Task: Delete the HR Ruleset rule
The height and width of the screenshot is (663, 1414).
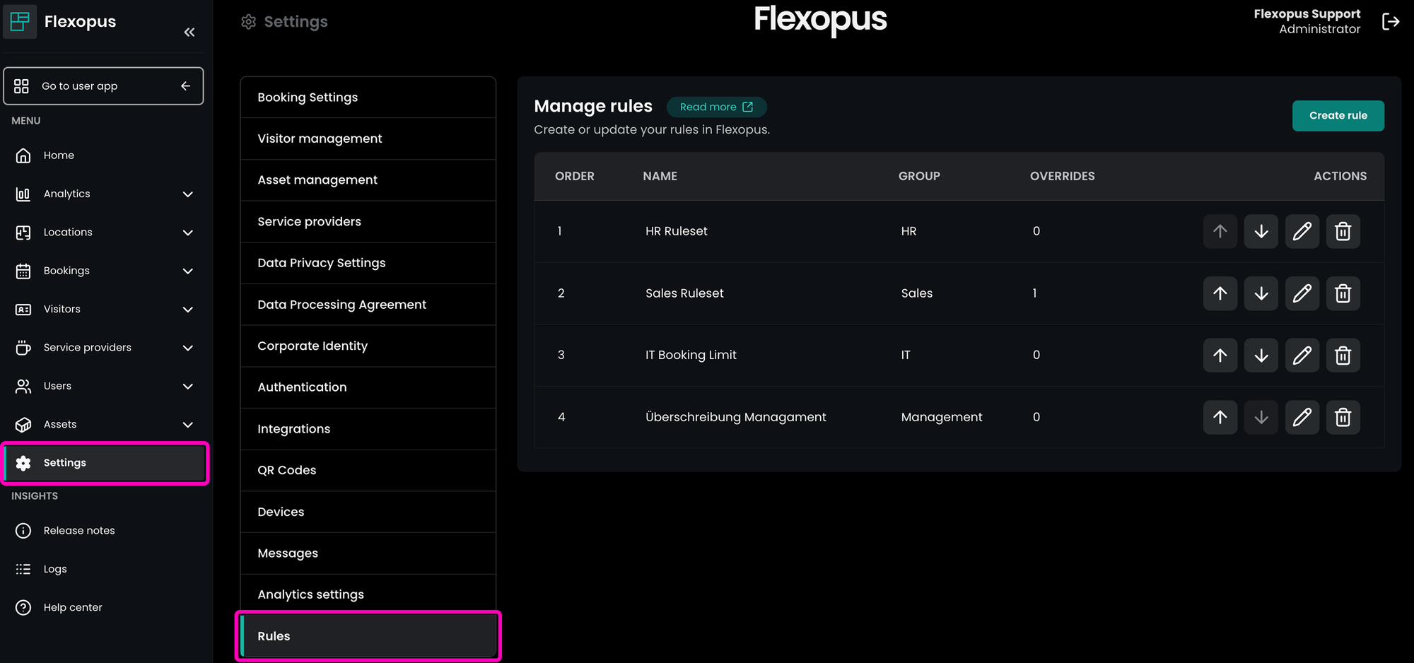Action: (x=1343, y=231)
